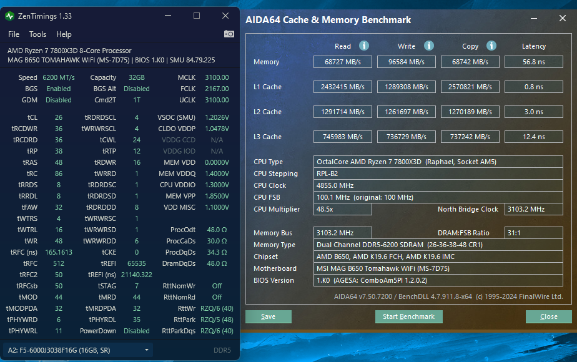The width and height of the screenshot is (577, 362).
Task: Select the L2 Cache Copy value 1270189 MB/s
Action: coord(470,112)
